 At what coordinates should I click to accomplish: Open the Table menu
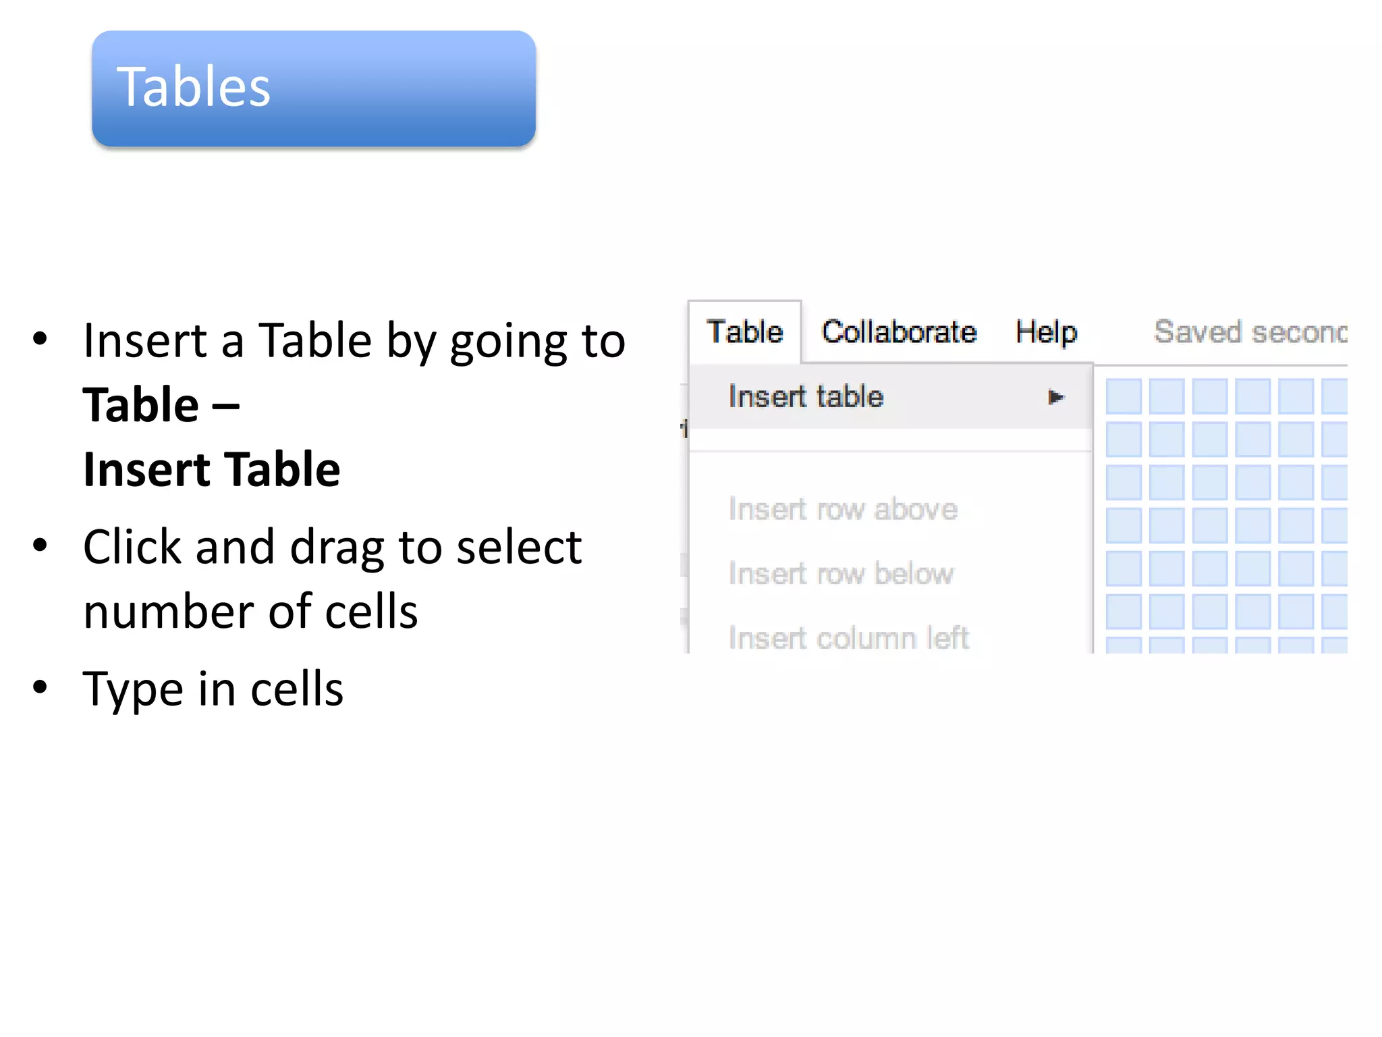pos(744,332)
